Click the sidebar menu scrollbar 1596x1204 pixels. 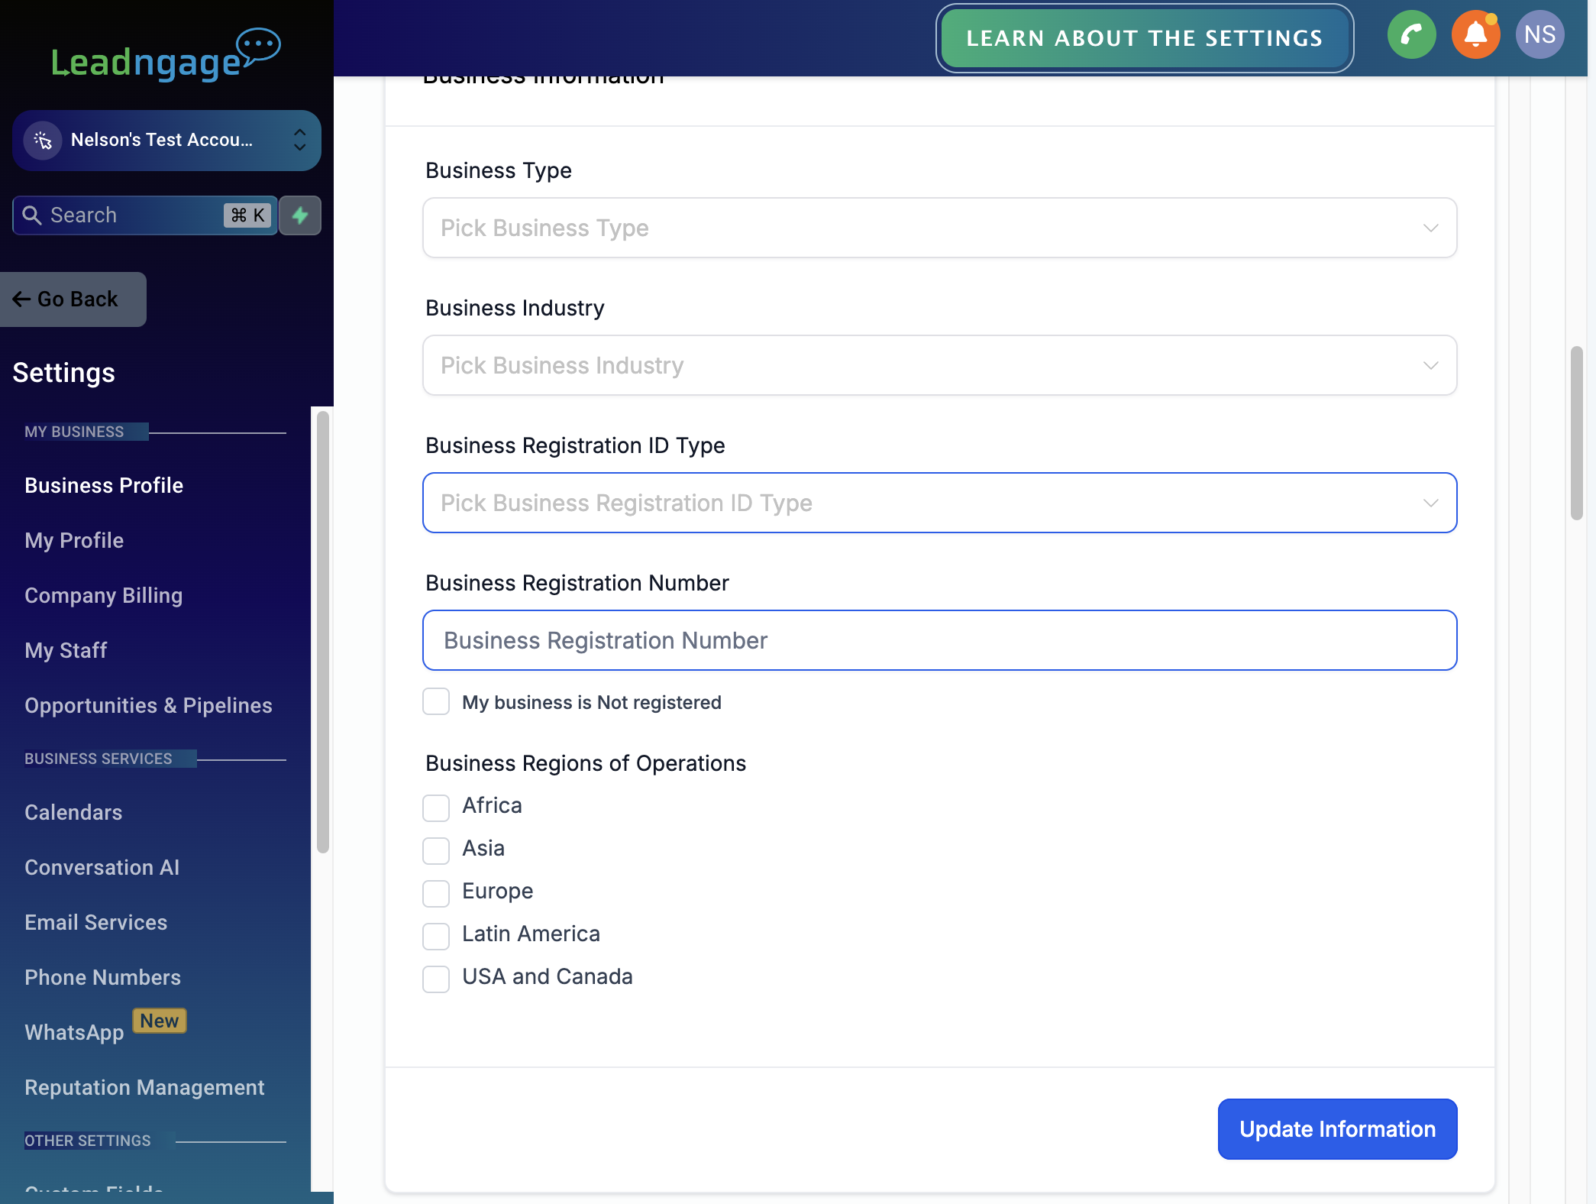(323, 632)
